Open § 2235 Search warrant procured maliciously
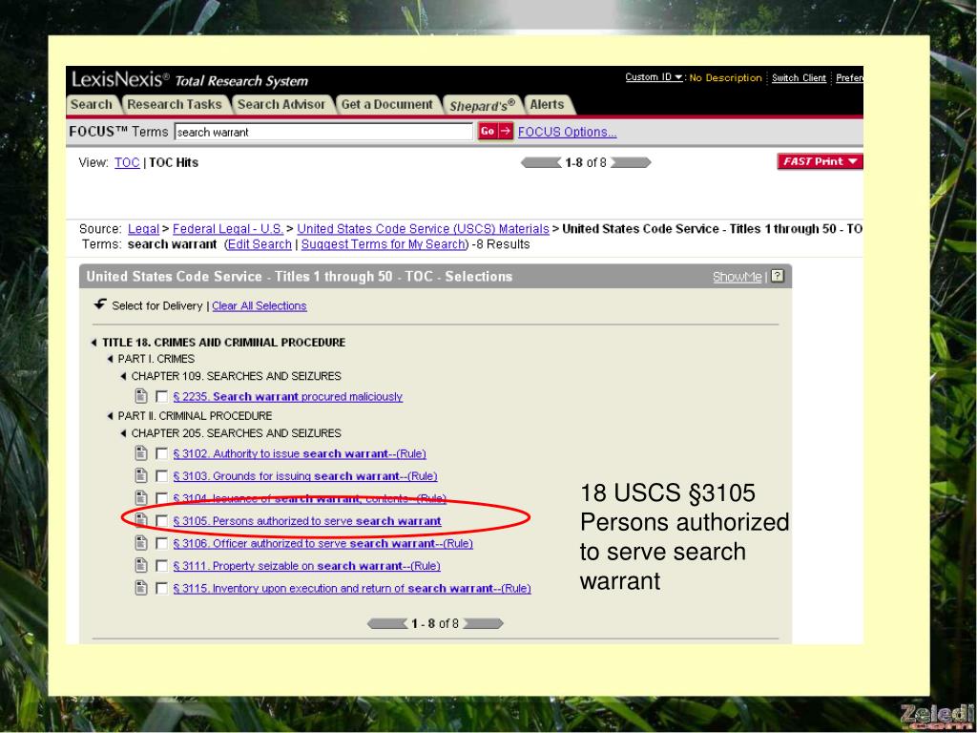 (x=288, y=396)
